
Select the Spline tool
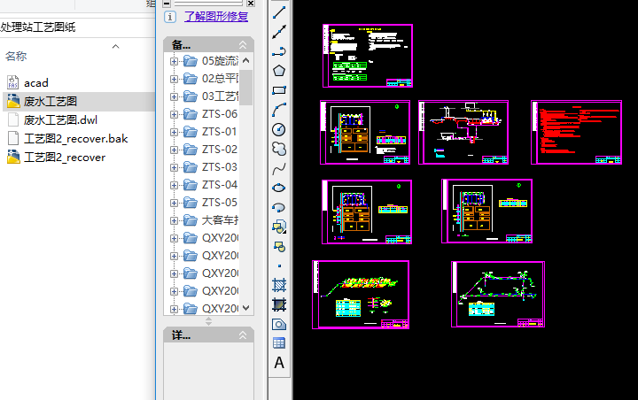pyautogui.click(x=279, y=168)
